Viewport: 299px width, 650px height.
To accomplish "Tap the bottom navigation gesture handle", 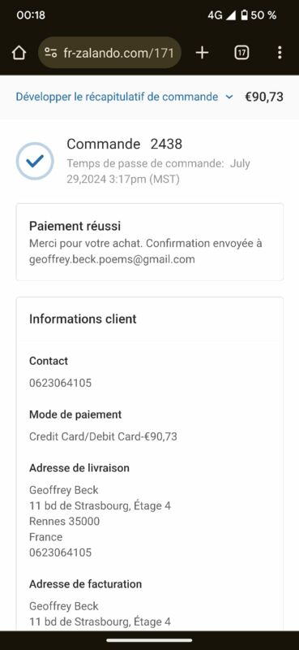I will click(x=149, y=640).
